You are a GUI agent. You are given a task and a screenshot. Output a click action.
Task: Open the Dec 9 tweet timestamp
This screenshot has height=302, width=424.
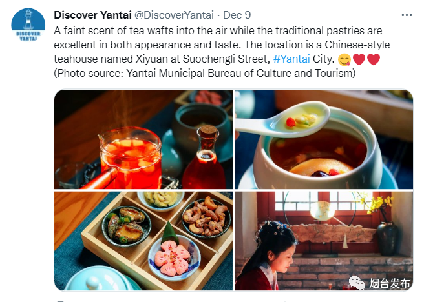[237, 15]
